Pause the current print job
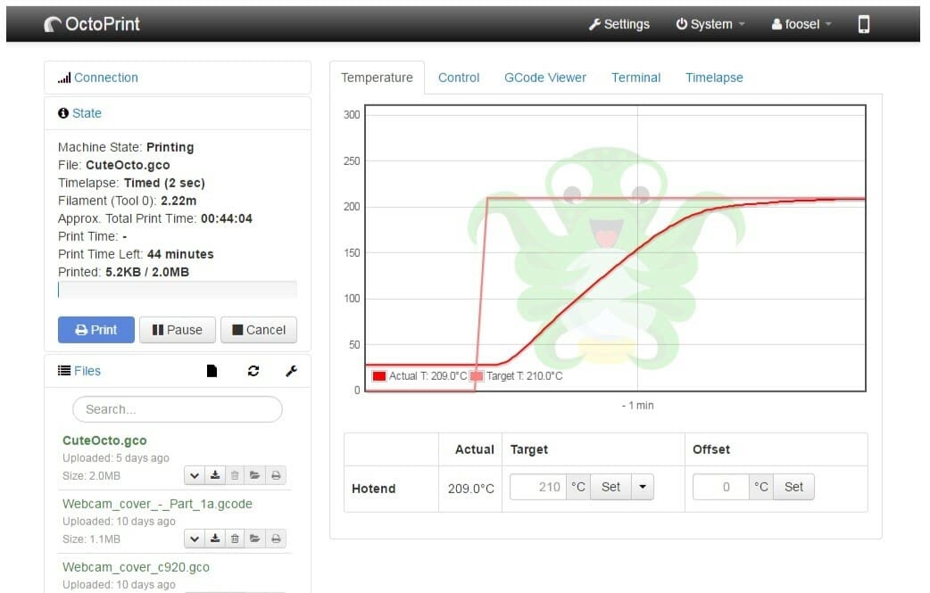The height and width of the screenshot is (593, 930). 178,330
